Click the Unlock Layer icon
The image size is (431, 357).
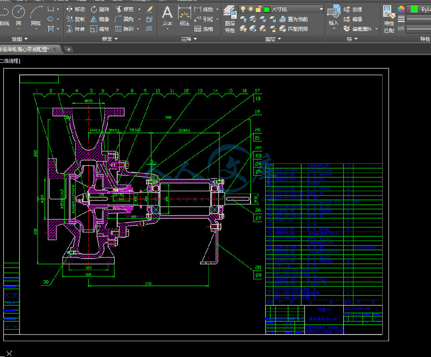pyautogui.click(x=272, y=29)
